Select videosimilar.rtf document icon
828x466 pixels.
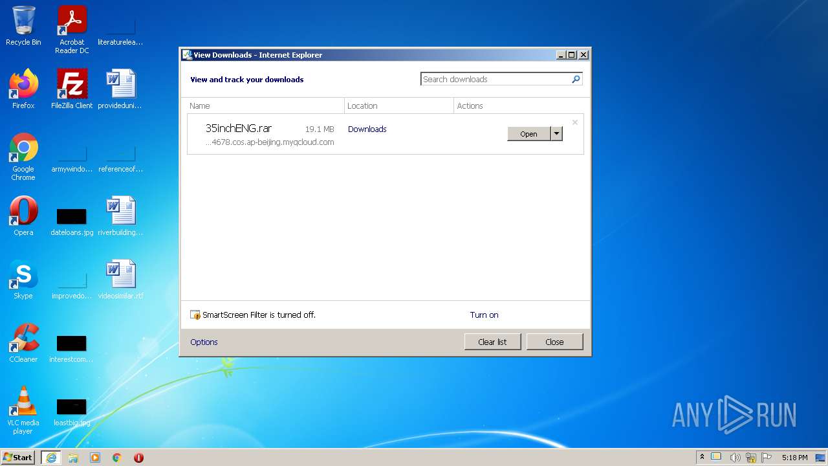(120, 280)
